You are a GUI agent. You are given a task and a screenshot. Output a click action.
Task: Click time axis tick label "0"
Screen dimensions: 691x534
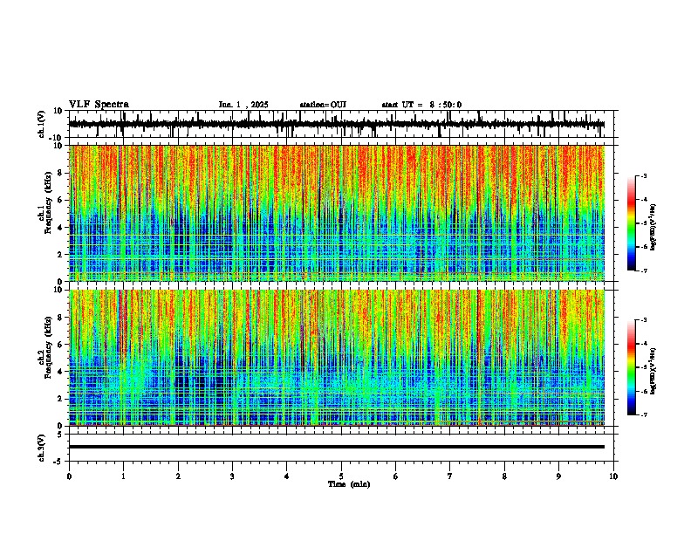(x=69, y=476)
